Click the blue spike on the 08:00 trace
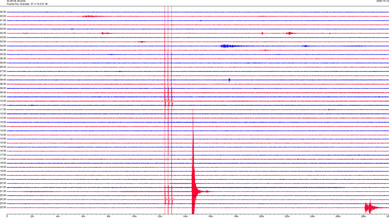Screen dimensions: 389x218 pos(229,80)
